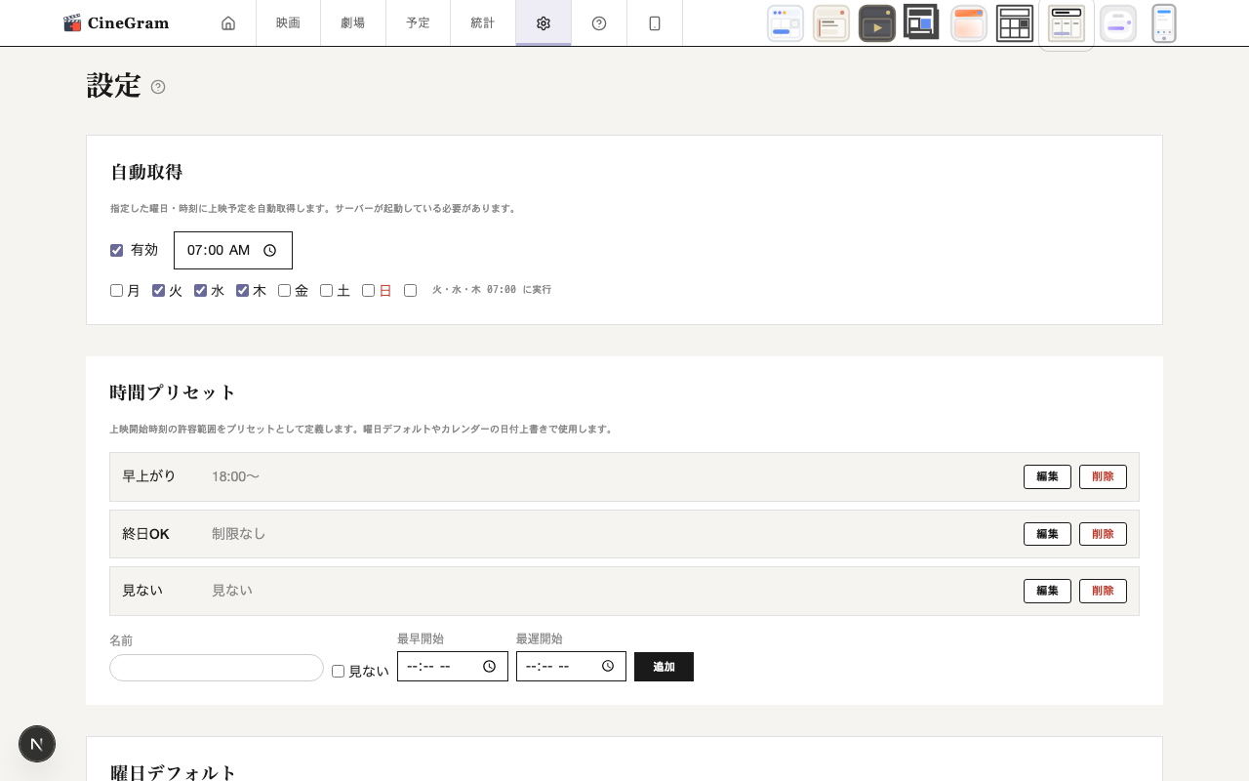Switch to the 映画 tab
Viewport: 1249px width, 781px height.
(288, 22)
